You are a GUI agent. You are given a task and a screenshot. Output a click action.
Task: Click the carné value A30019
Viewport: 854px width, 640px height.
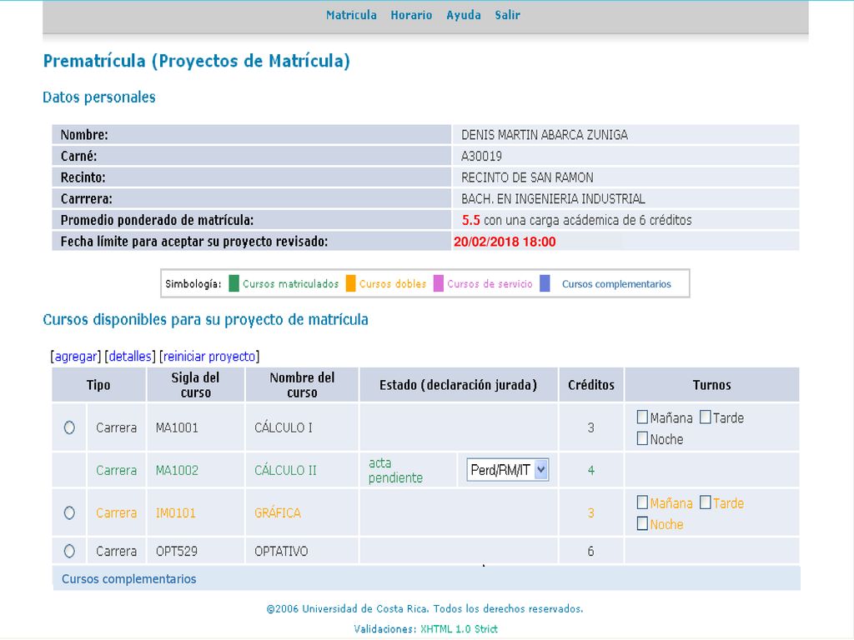click(481, 156)
